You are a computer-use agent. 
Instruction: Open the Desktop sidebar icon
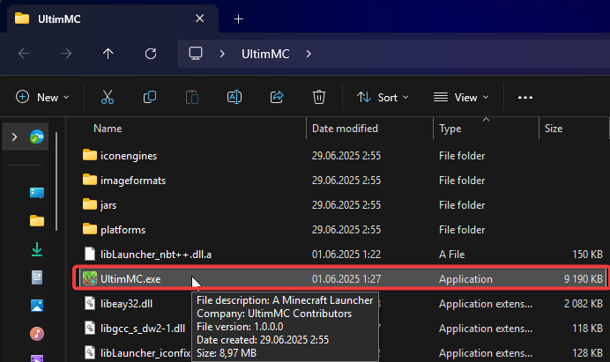tap(37, 193)
